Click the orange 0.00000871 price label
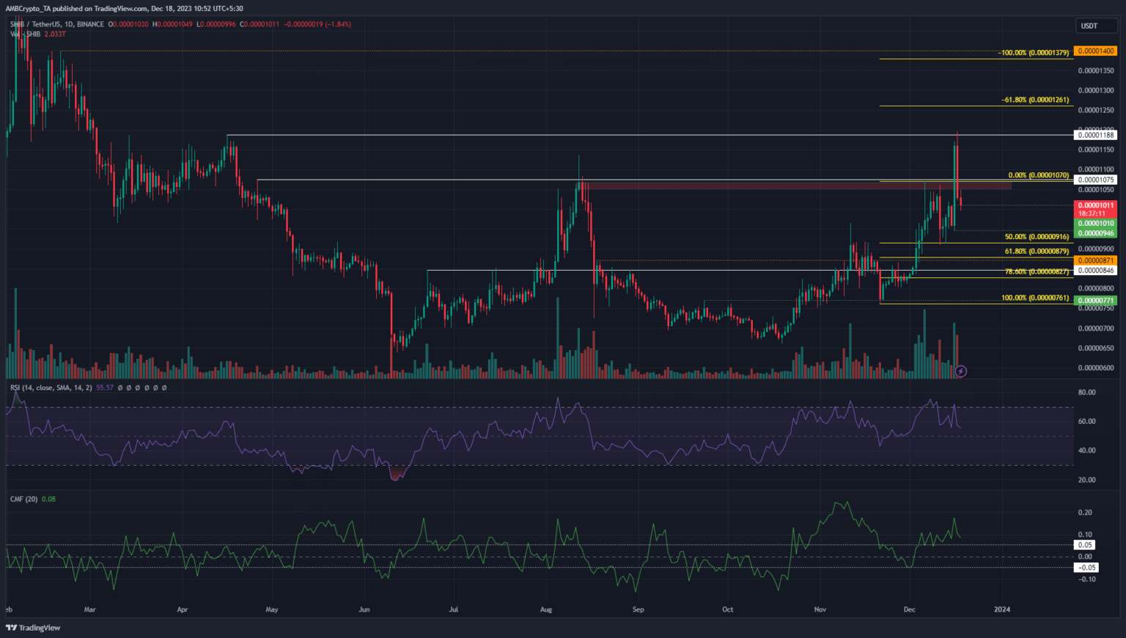The image size is (1126, 638). pyautogui.click(x=1094, y=261)
